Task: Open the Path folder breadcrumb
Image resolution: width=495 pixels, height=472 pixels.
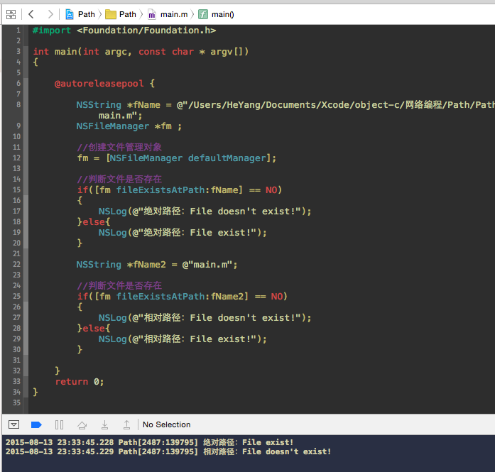Action: (x=128, y=14)
